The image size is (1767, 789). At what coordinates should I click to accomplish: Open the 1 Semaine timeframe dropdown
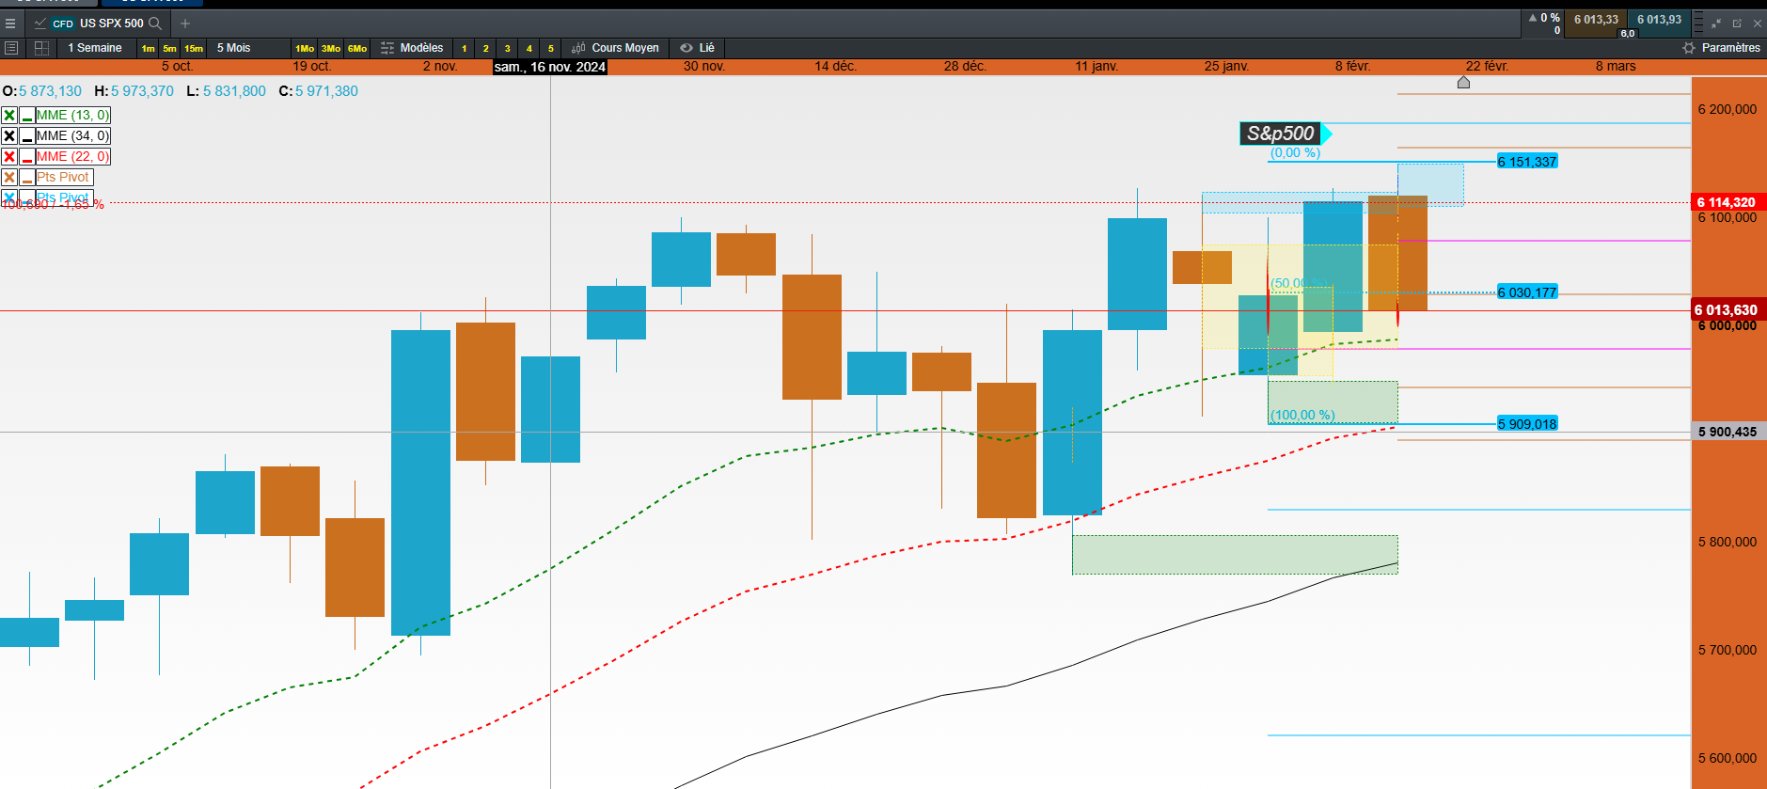pos(95,48)
